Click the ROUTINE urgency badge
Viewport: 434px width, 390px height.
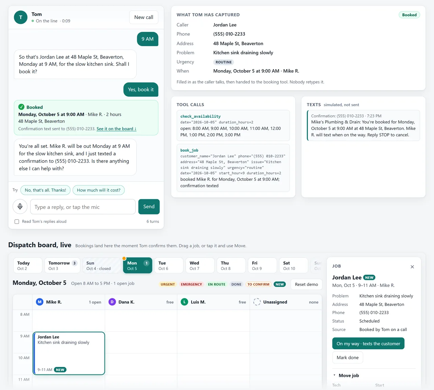224,62
